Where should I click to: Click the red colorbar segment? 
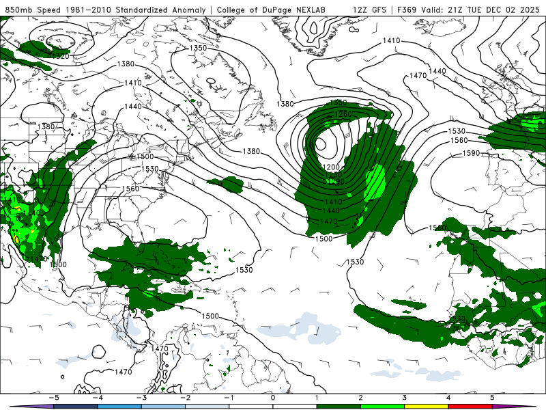coord(470,407)
